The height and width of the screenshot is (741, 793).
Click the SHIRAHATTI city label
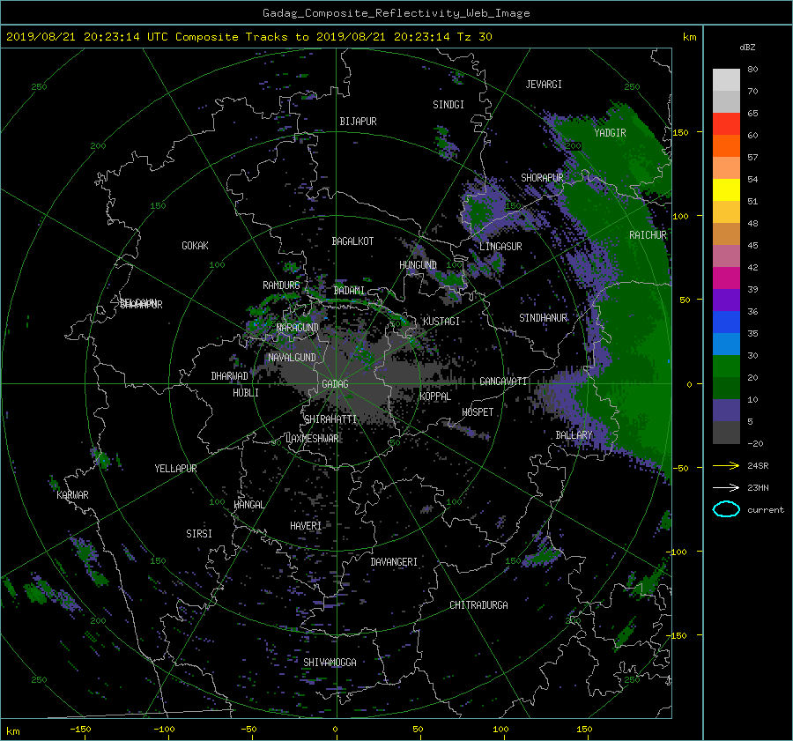[x=330, y=419]
